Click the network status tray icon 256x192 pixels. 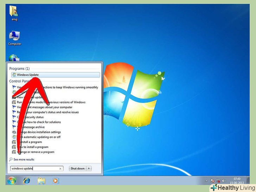(x=218, y=181)
